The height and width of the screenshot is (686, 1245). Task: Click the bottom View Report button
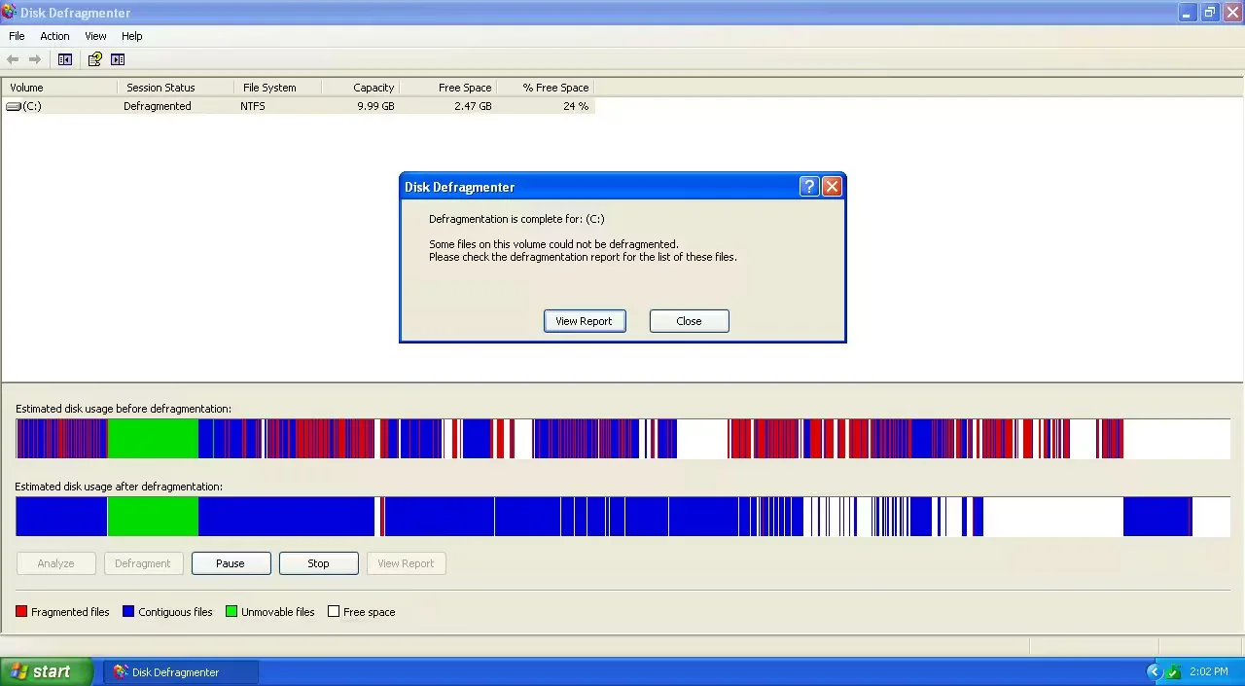[406, 563]
